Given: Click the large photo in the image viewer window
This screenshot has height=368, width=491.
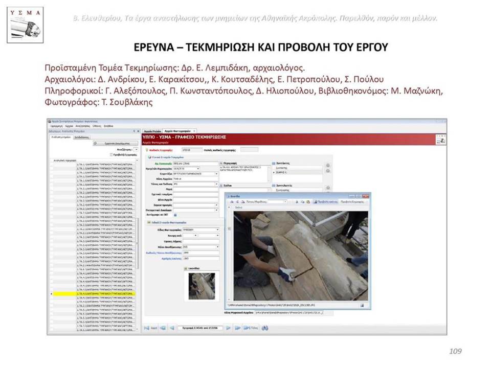Looking at the screenshot, I should click(301, 256).
